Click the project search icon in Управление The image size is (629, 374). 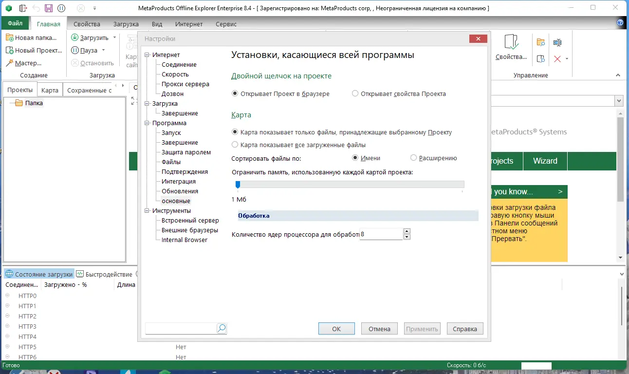point(540,59)
